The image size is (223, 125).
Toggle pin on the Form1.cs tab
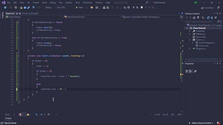pyautogui.click(x=17, y=14)
